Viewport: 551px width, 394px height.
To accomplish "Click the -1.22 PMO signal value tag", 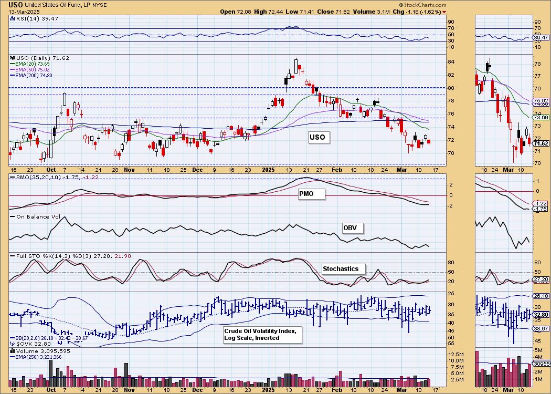I will pos(541,203).
